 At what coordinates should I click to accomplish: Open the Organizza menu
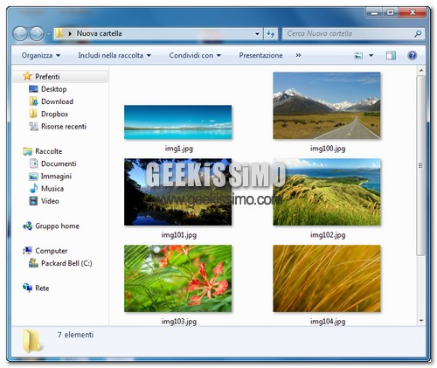click(x=41, y=55)
